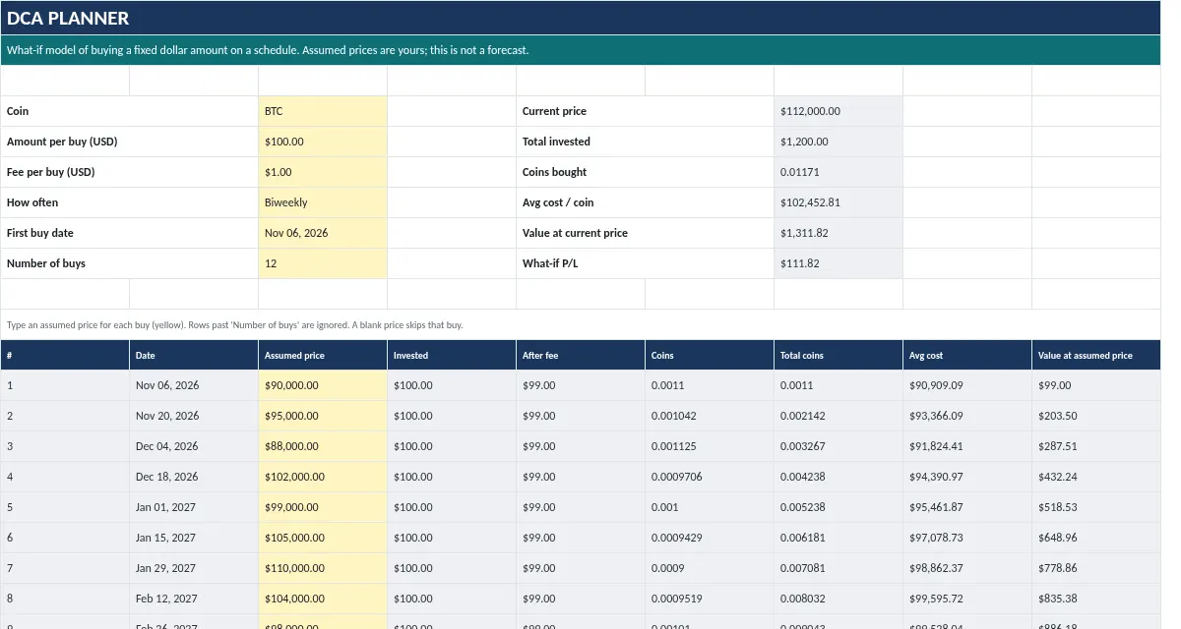Click the Coins cell 0.0009429

[710, 538]
